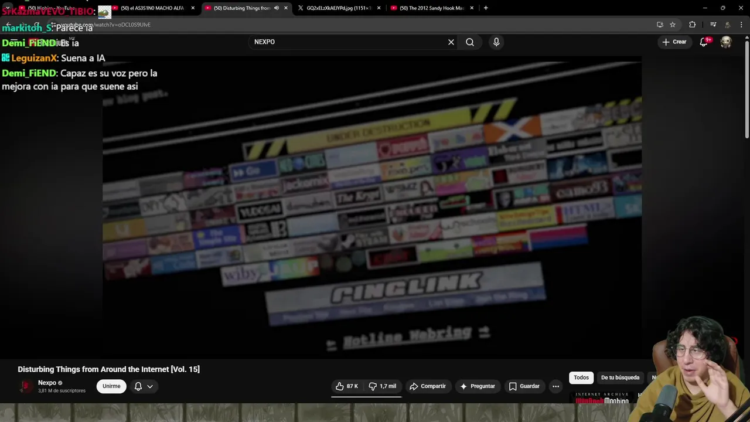Viewport: 750px width, 422px height.
Task: Click the Preguntar button
Action: coord(478,386)
